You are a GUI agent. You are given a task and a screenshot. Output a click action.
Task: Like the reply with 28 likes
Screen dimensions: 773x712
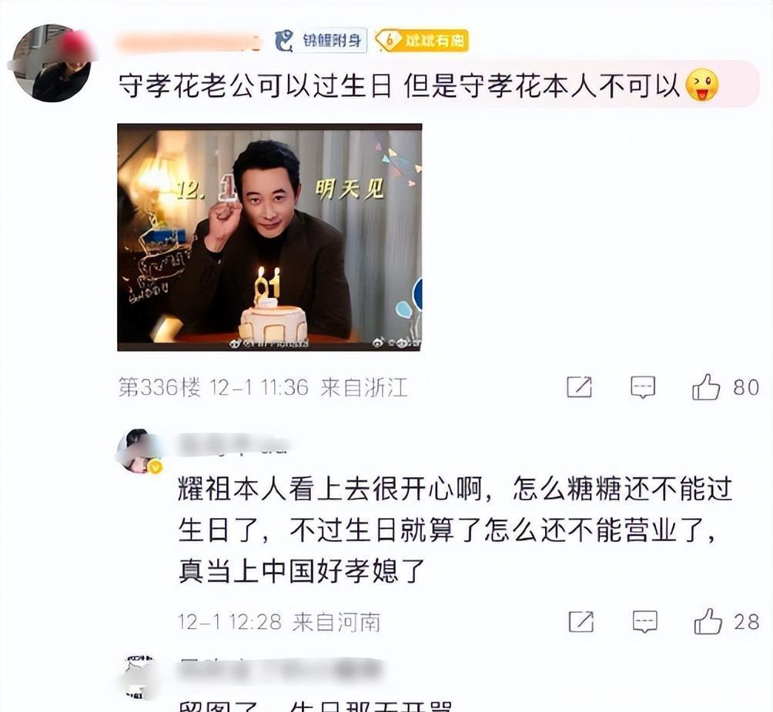(x=708, y=621)
